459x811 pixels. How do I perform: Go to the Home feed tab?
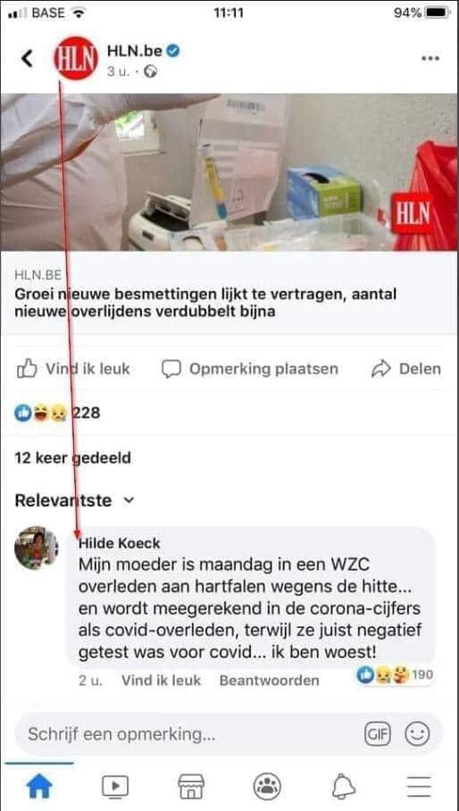point(39,787)
